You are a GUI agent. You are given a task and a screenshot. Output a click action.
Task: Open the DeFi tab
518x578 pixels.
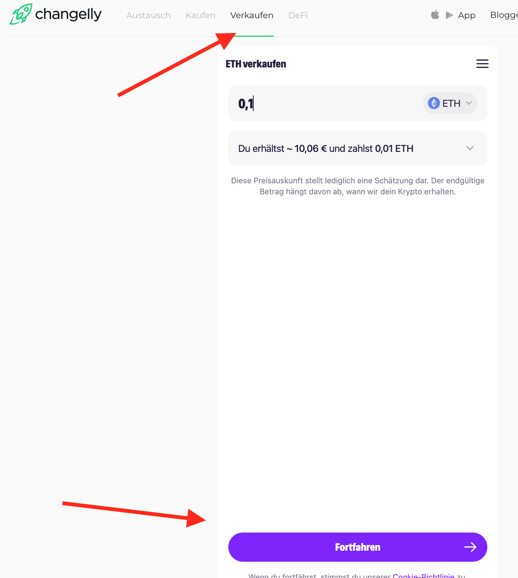point(298,16)
